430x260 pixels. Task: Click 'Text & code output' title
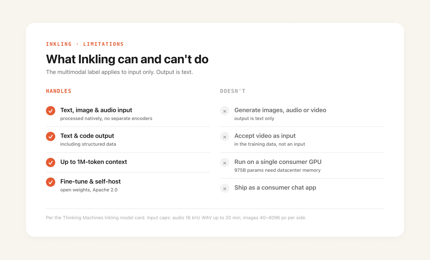pos(87,136)
